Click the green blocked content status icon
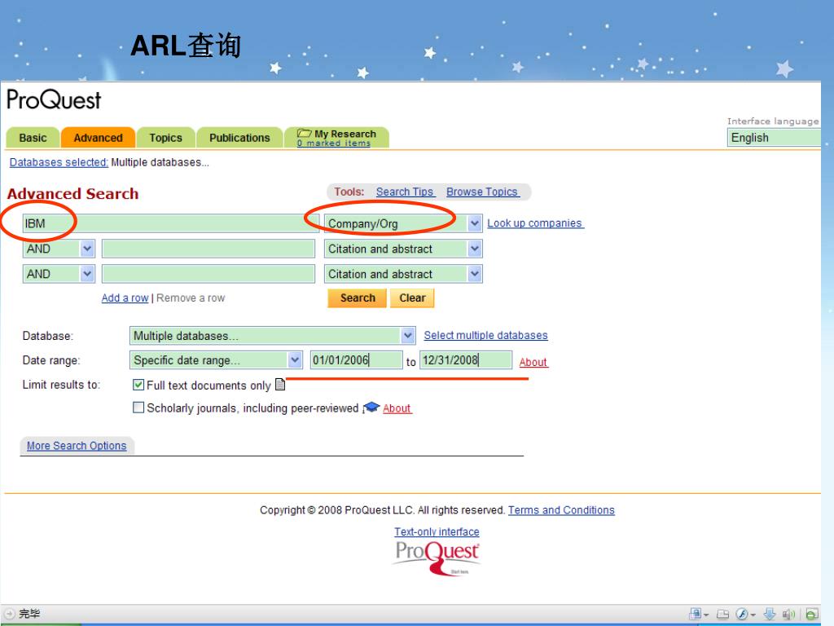The image size is (834, 626). tap(812, 614)
